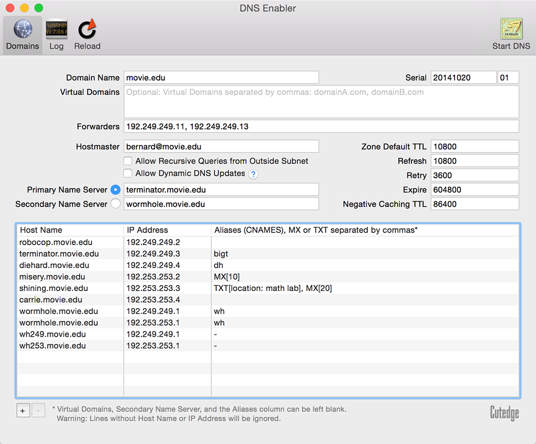
Task: Click the Domain Name field
Action: tap(221, 77)
